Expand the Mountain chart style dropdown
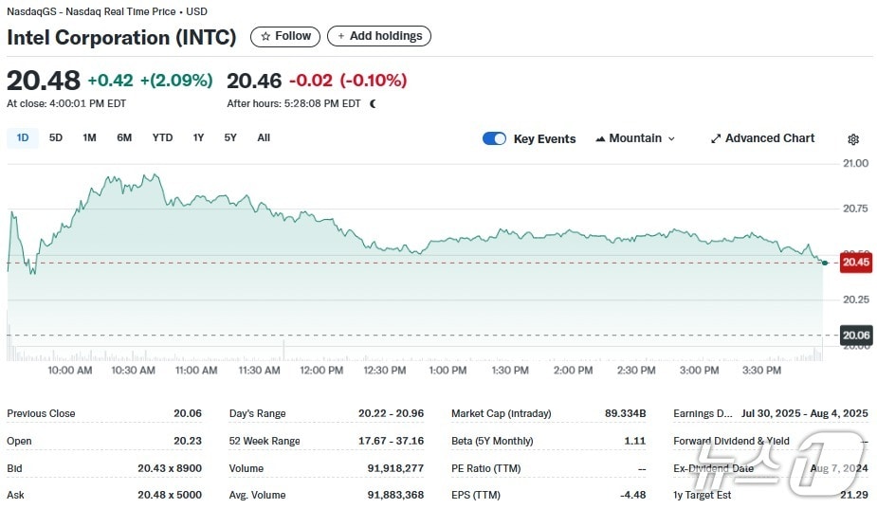Image resolution: width=877 pixels, height=509 pixels. pyautogui.click(x=671, y=138)
